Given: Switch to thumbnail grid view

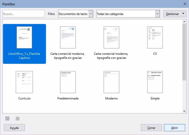Looking at the screenshot, I should pos(7,119).
